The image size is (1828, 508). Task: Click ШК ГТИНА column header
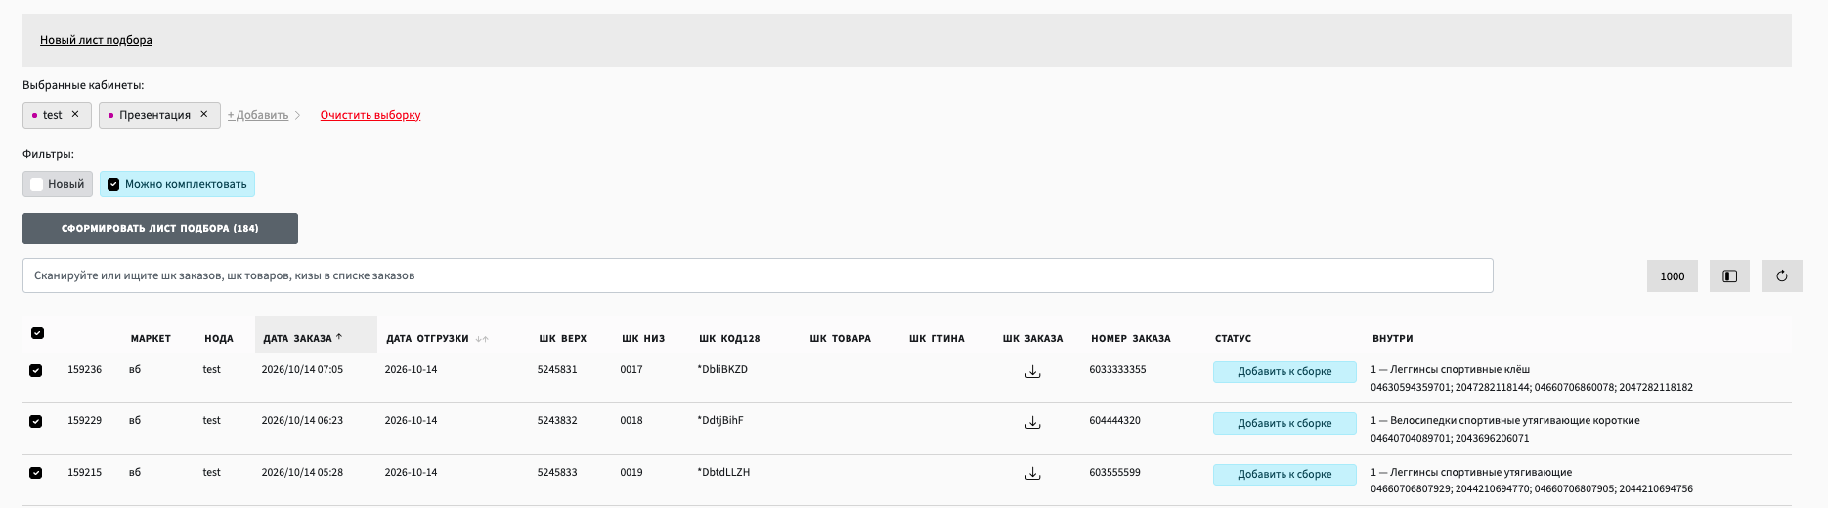936,339
